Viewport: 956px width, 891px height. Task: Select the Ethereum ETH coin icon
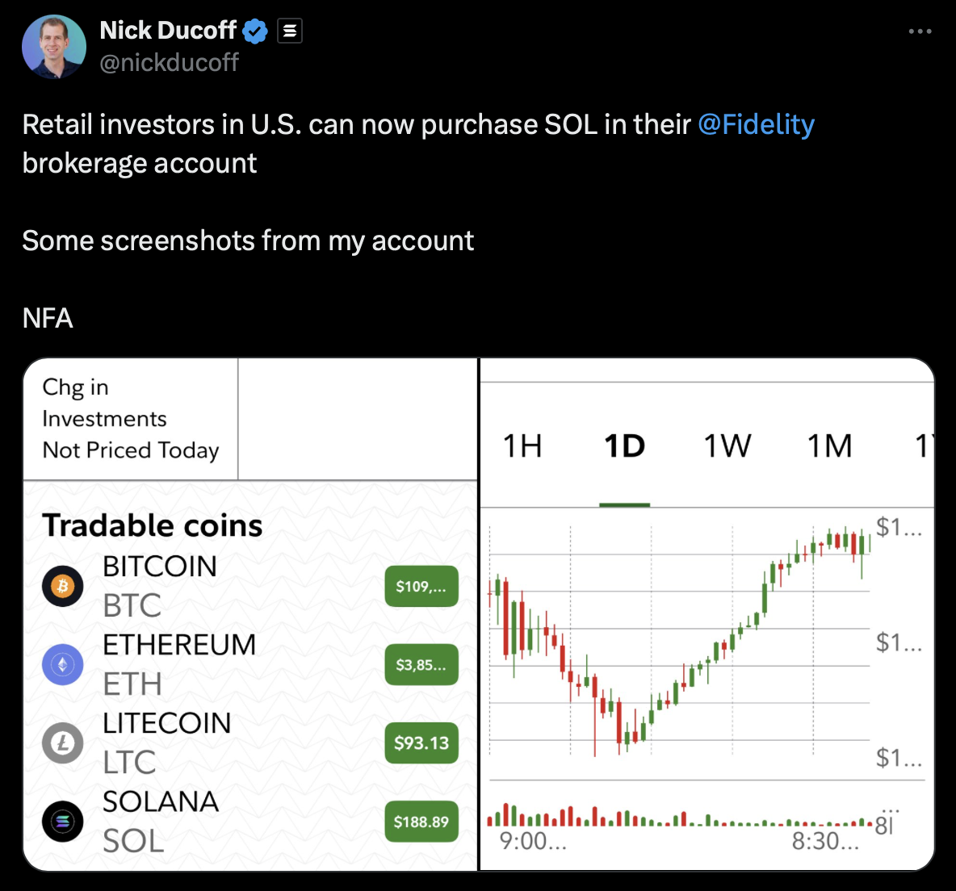click(x=62, y=664)
